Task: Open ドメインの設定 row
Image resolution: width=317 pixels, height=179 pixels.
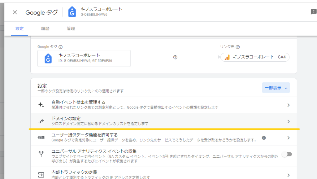Action: coord(164,121)
